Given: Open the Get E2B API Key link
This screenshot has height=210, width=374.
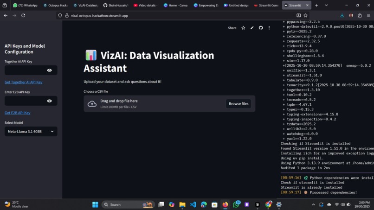Looking at the screenshot, I should point(18,113).
